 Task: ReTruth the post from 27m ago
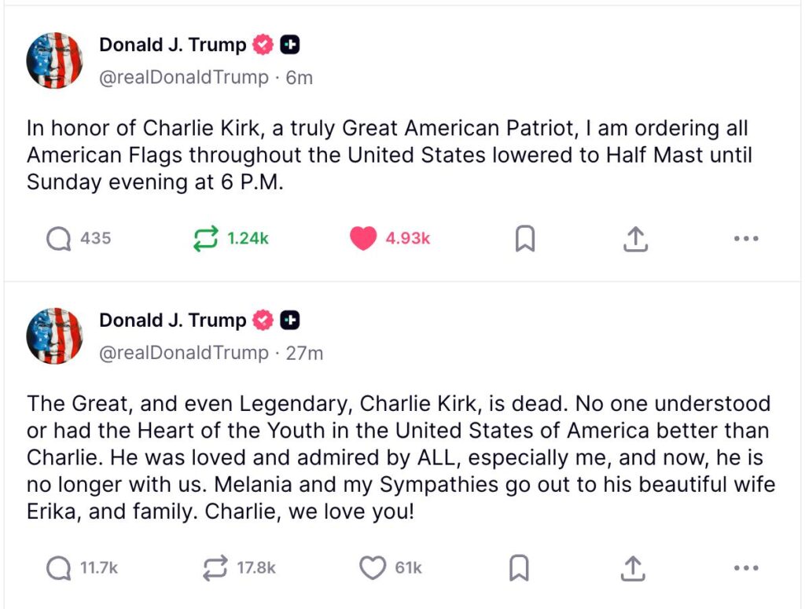pos(215,567)
